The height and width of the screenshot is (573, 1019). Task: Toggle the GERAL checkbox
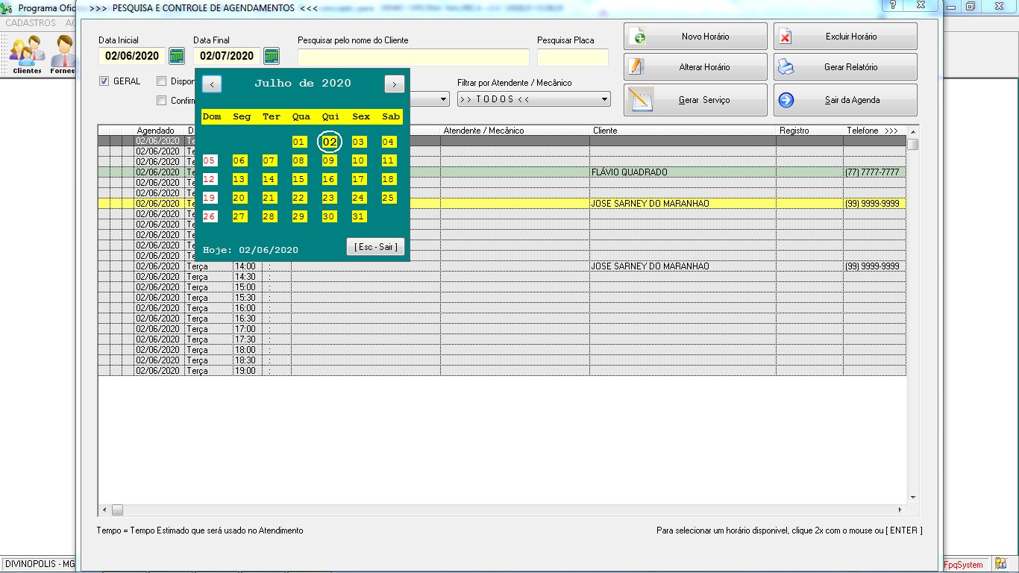pyautogui.click(x=104, y=81)
